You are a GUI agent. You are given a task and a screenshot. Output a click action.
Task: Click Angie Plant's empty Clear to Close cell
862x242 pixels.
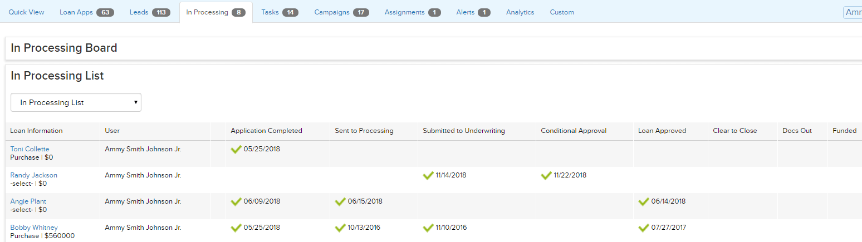coord(742,206)
